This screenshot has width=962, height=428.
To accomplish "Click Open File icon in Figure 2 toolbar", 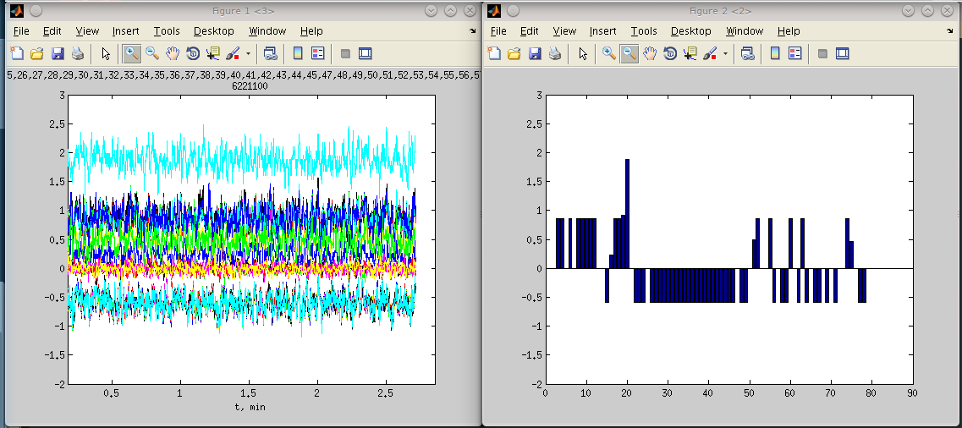I will [x=514, y=53].
